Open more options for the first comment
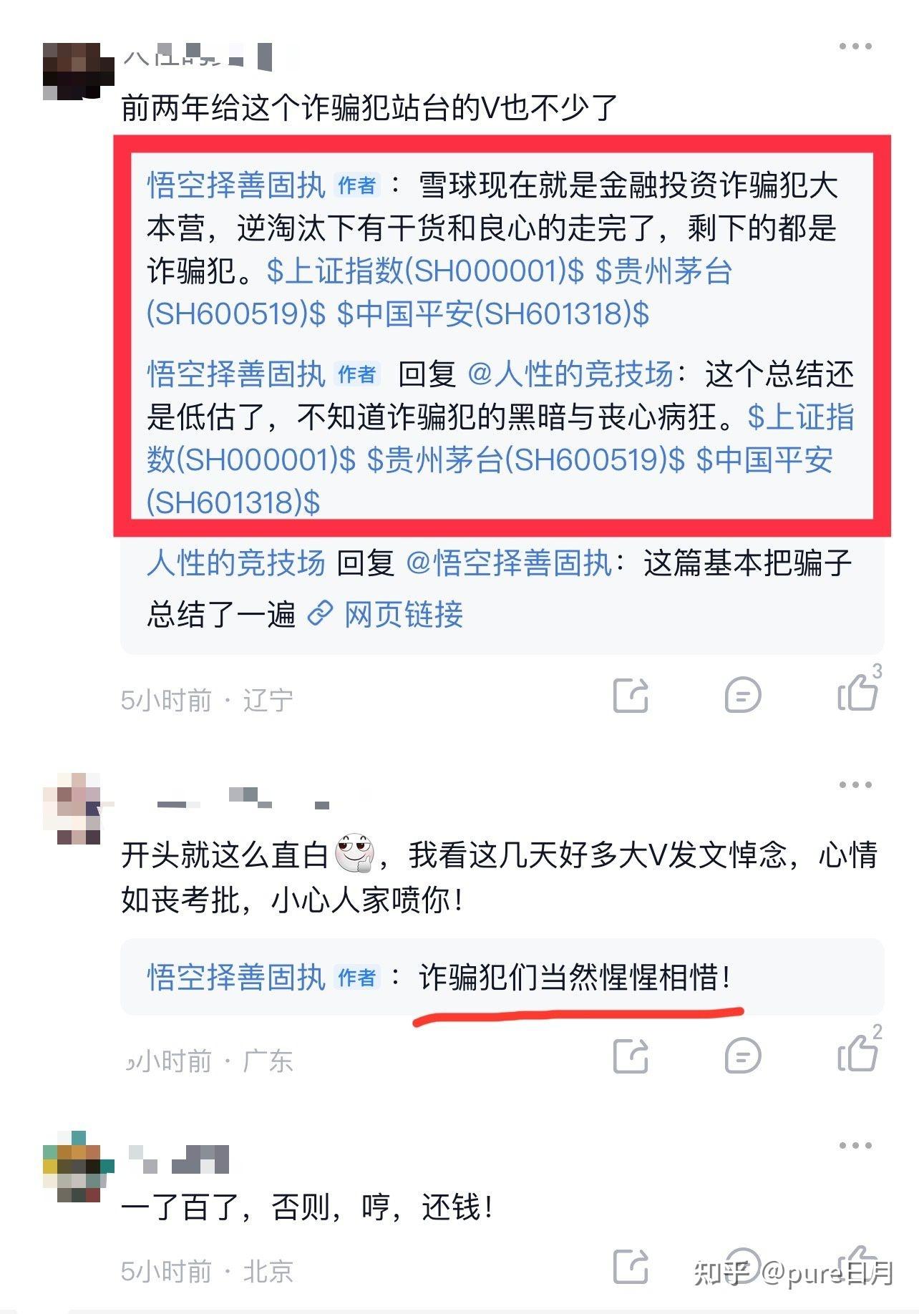The width and height of the screenshot is (919, 1314). [x=855, y=47]
